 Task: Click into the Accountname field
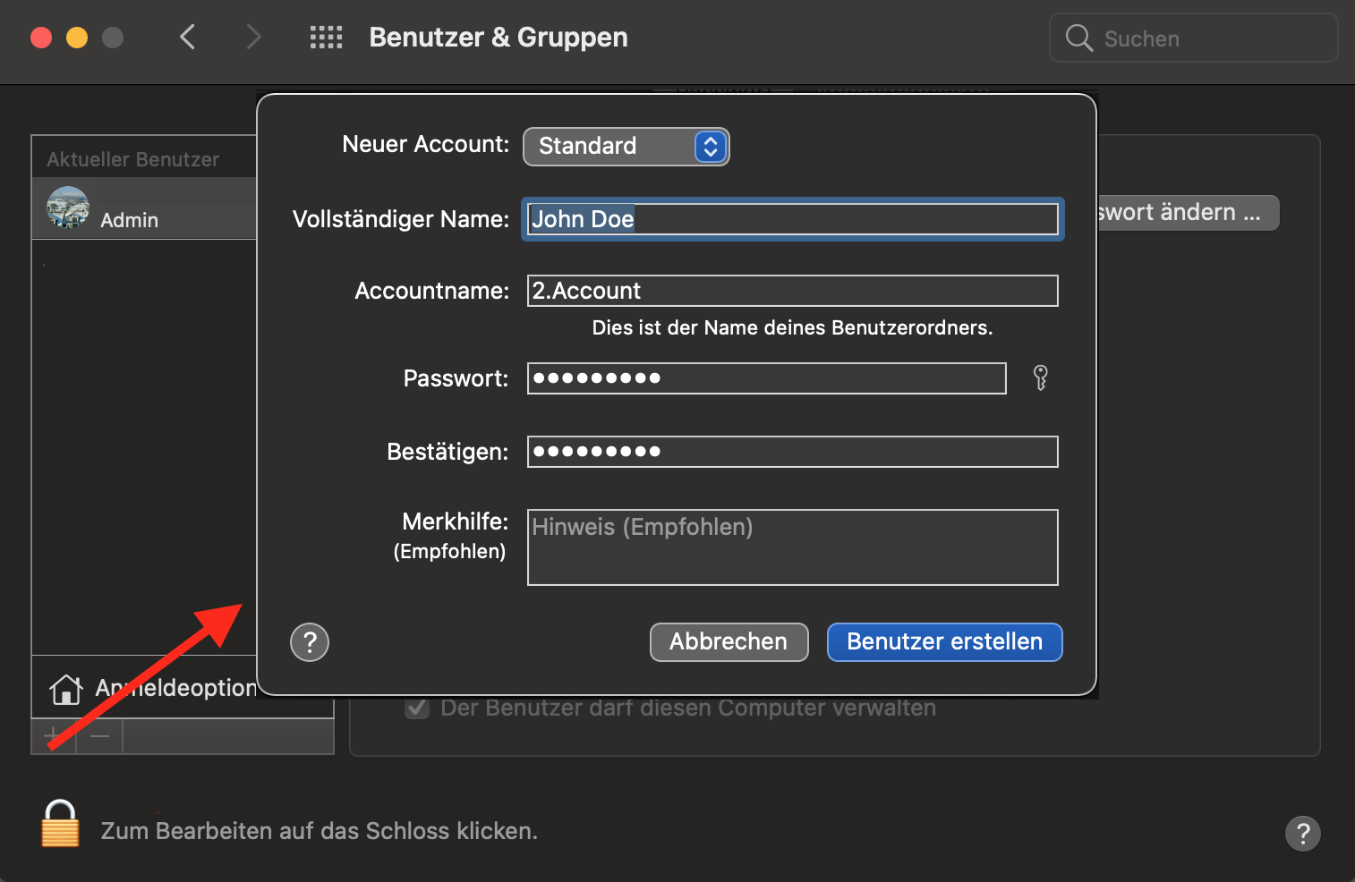792,291
